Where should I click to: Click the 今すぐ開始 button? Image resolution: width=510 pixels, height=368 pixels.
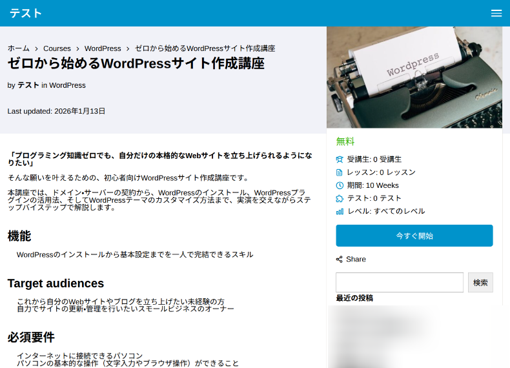click(414, 236)
